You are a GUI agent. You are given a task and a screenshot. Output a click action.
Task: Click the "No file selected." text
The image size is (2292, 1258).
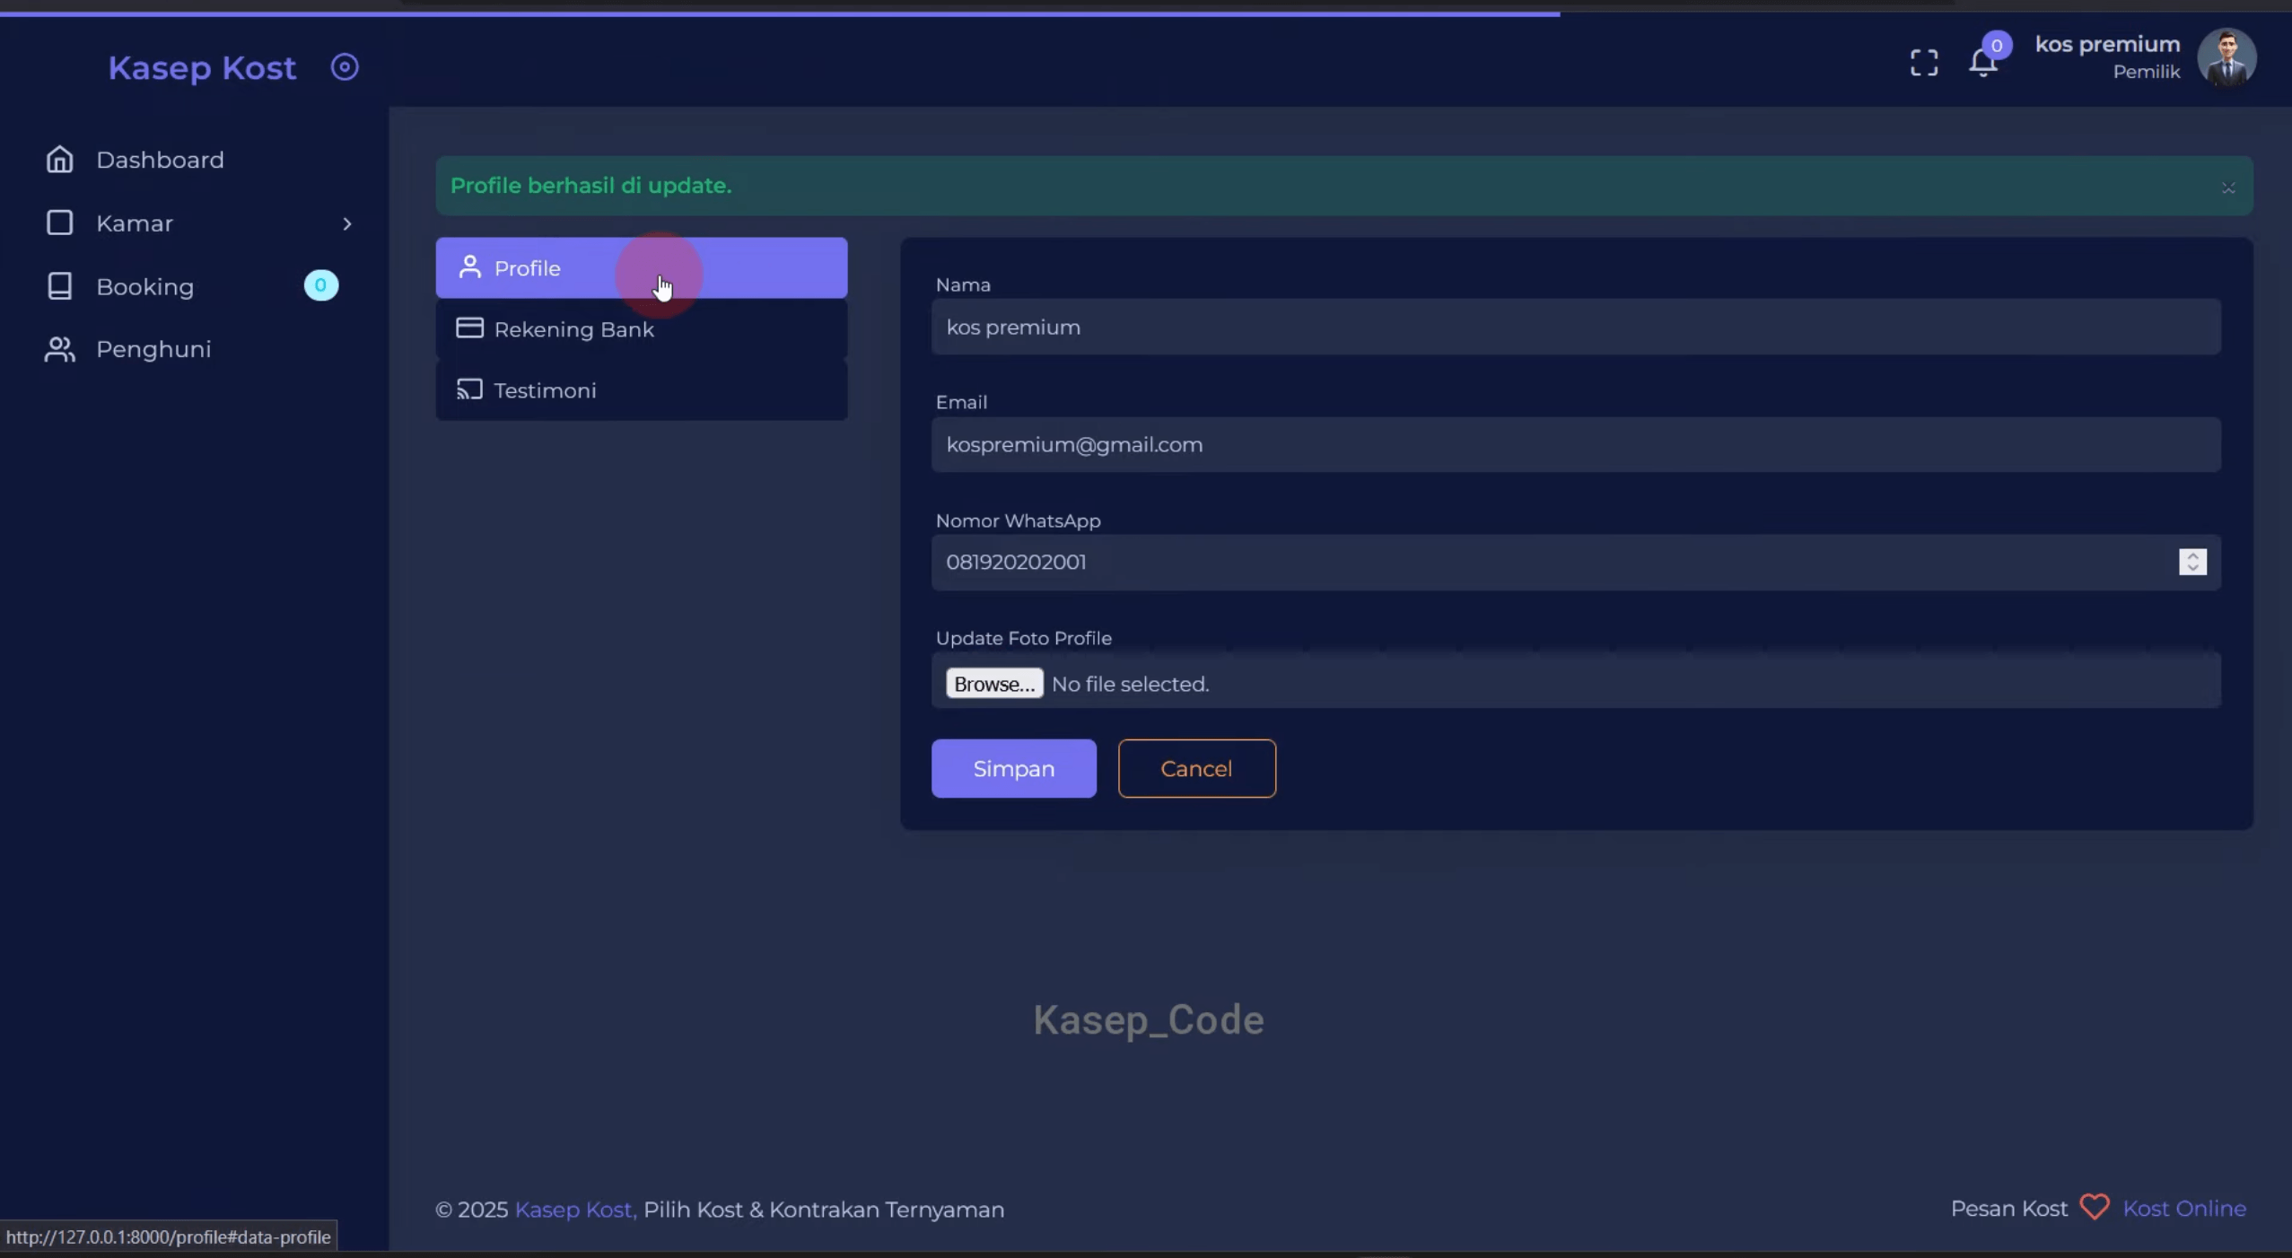click(1130, 684)
